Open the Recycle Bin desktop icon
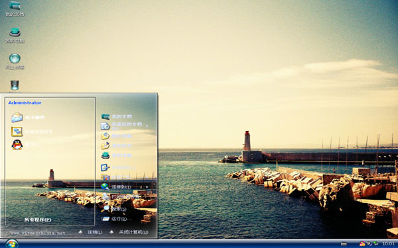Screen dimensions: 398x248 point(15,85)
